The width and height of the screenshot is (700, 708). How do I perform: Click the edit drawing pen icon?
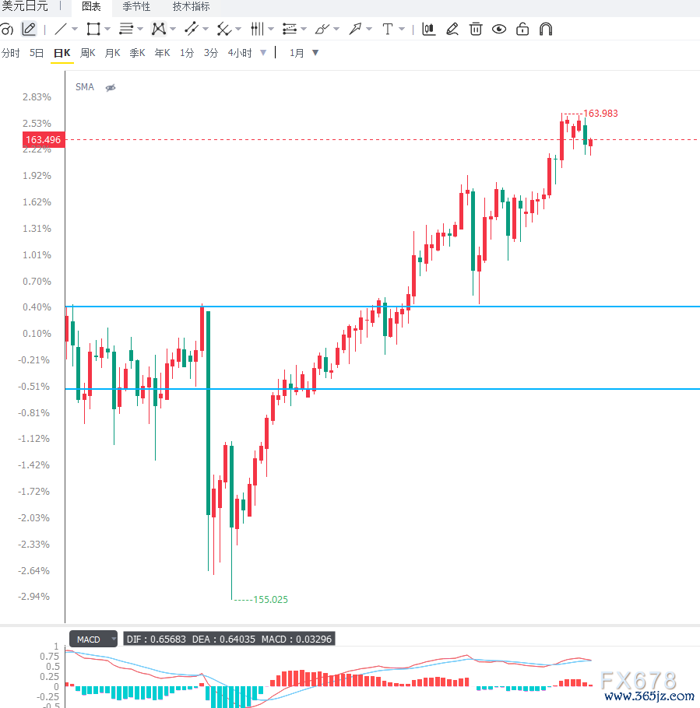point(452,30)
